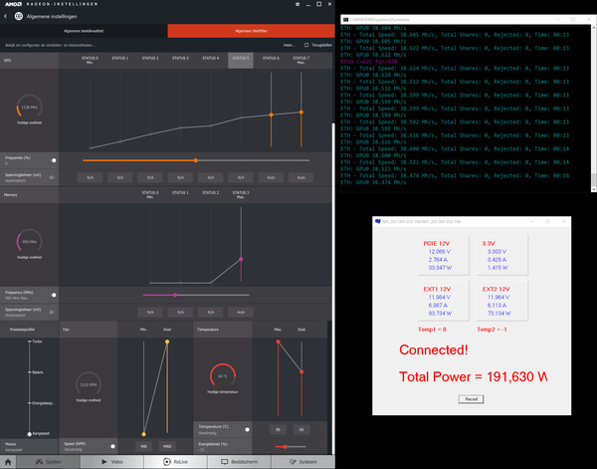Switch to Algemeen WattMan tab
The width and height of the screenshot is (597, 469).
coord(251,31)
